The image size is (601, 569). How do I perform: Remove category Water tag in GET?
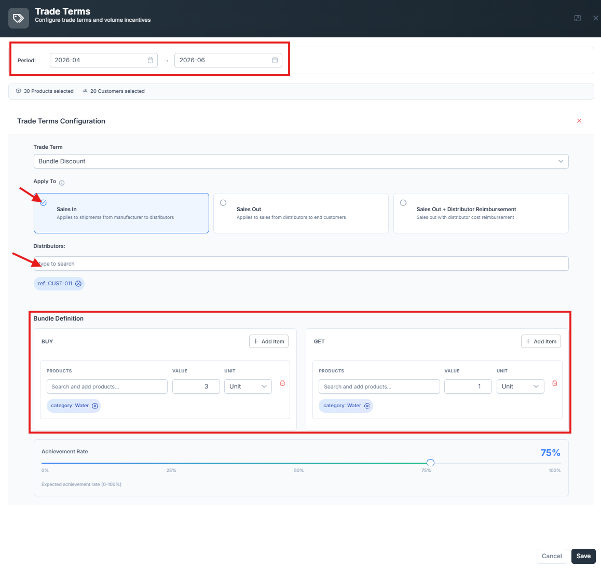367,406
